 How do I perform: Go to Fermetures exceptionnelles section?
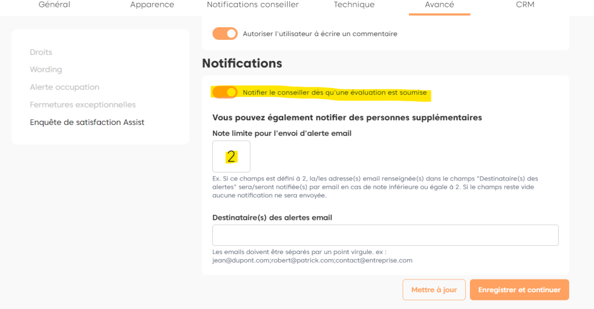pyautogui.click(x=82, y=105)
